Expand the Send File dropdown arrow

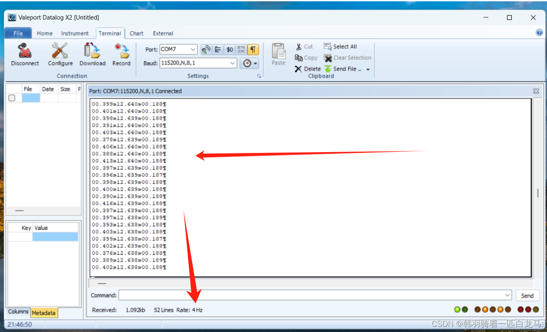tap(368, 69)
